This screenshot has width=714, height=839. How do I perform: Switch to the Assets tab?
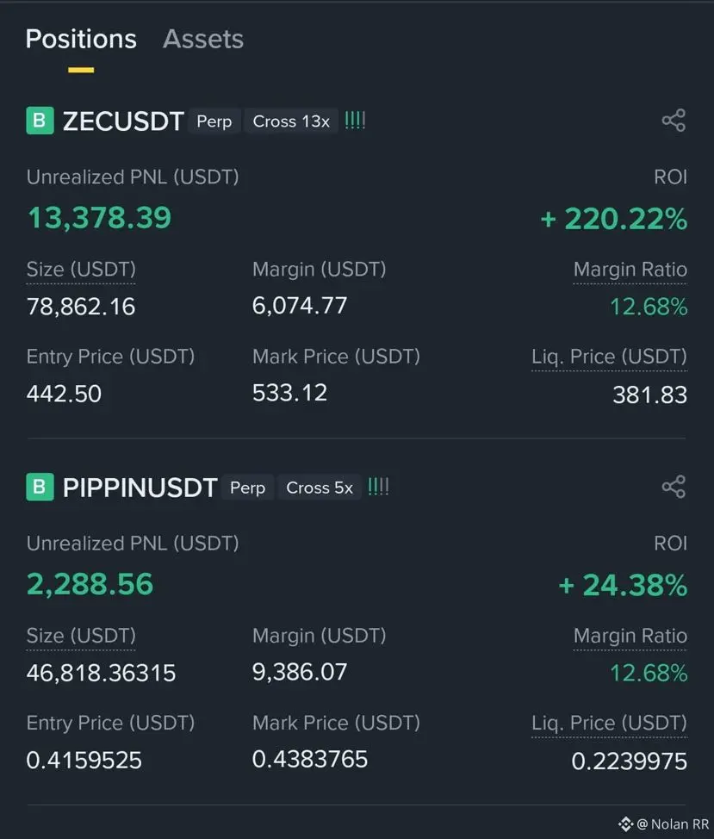(x=203, y=39)
